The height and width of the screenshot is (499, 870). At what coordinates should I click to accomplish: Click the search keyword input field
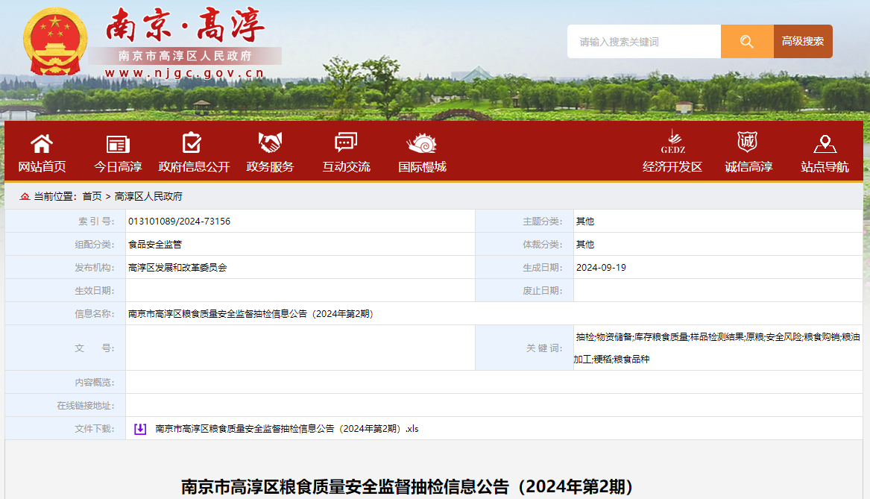click(643, 41)
